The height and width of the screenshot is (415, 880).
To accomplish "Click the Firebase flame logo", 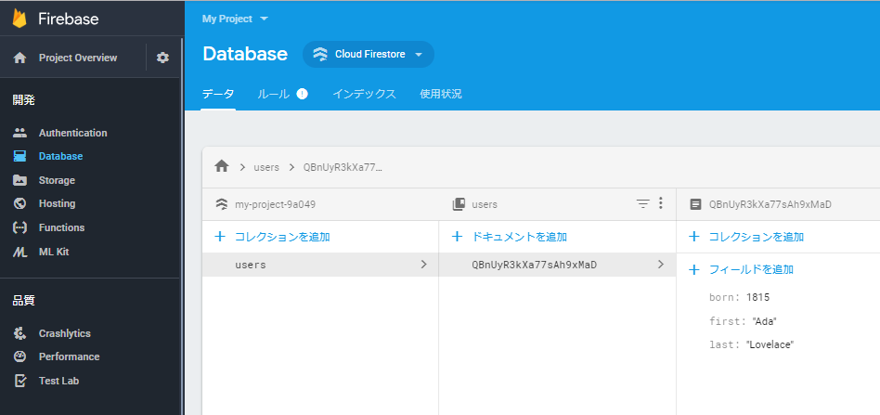I will [19, 19].
